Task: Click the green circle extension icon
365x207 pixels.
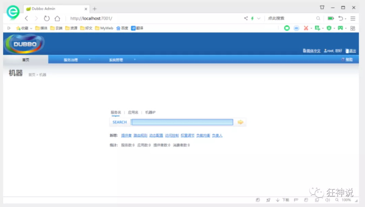Action: pyautogui.click(x=287, y=28)
